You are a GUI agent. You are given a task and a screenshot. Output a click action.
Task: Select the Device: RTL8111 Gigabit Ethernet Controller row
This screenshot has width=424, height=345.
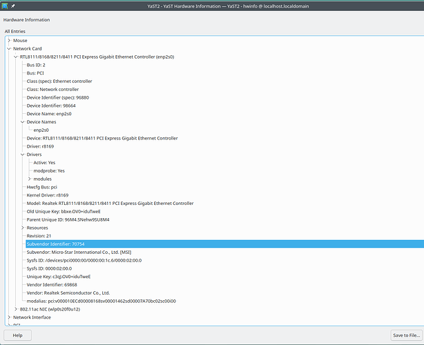point(102,138)
